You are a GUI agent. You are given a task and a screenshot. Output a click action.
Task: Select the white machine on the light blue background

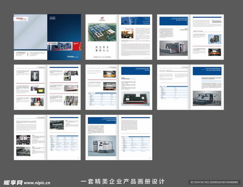pyautogui.click(x=102, y=146)
